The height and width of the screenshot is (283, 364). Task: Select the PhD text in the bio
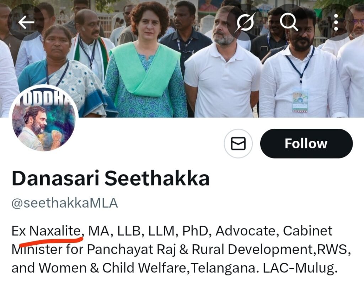(195, 231)
